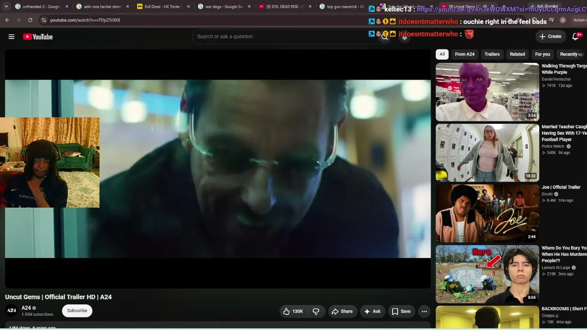
Task: Click the 'Cinejax' channel name
Action: (548, 316)
